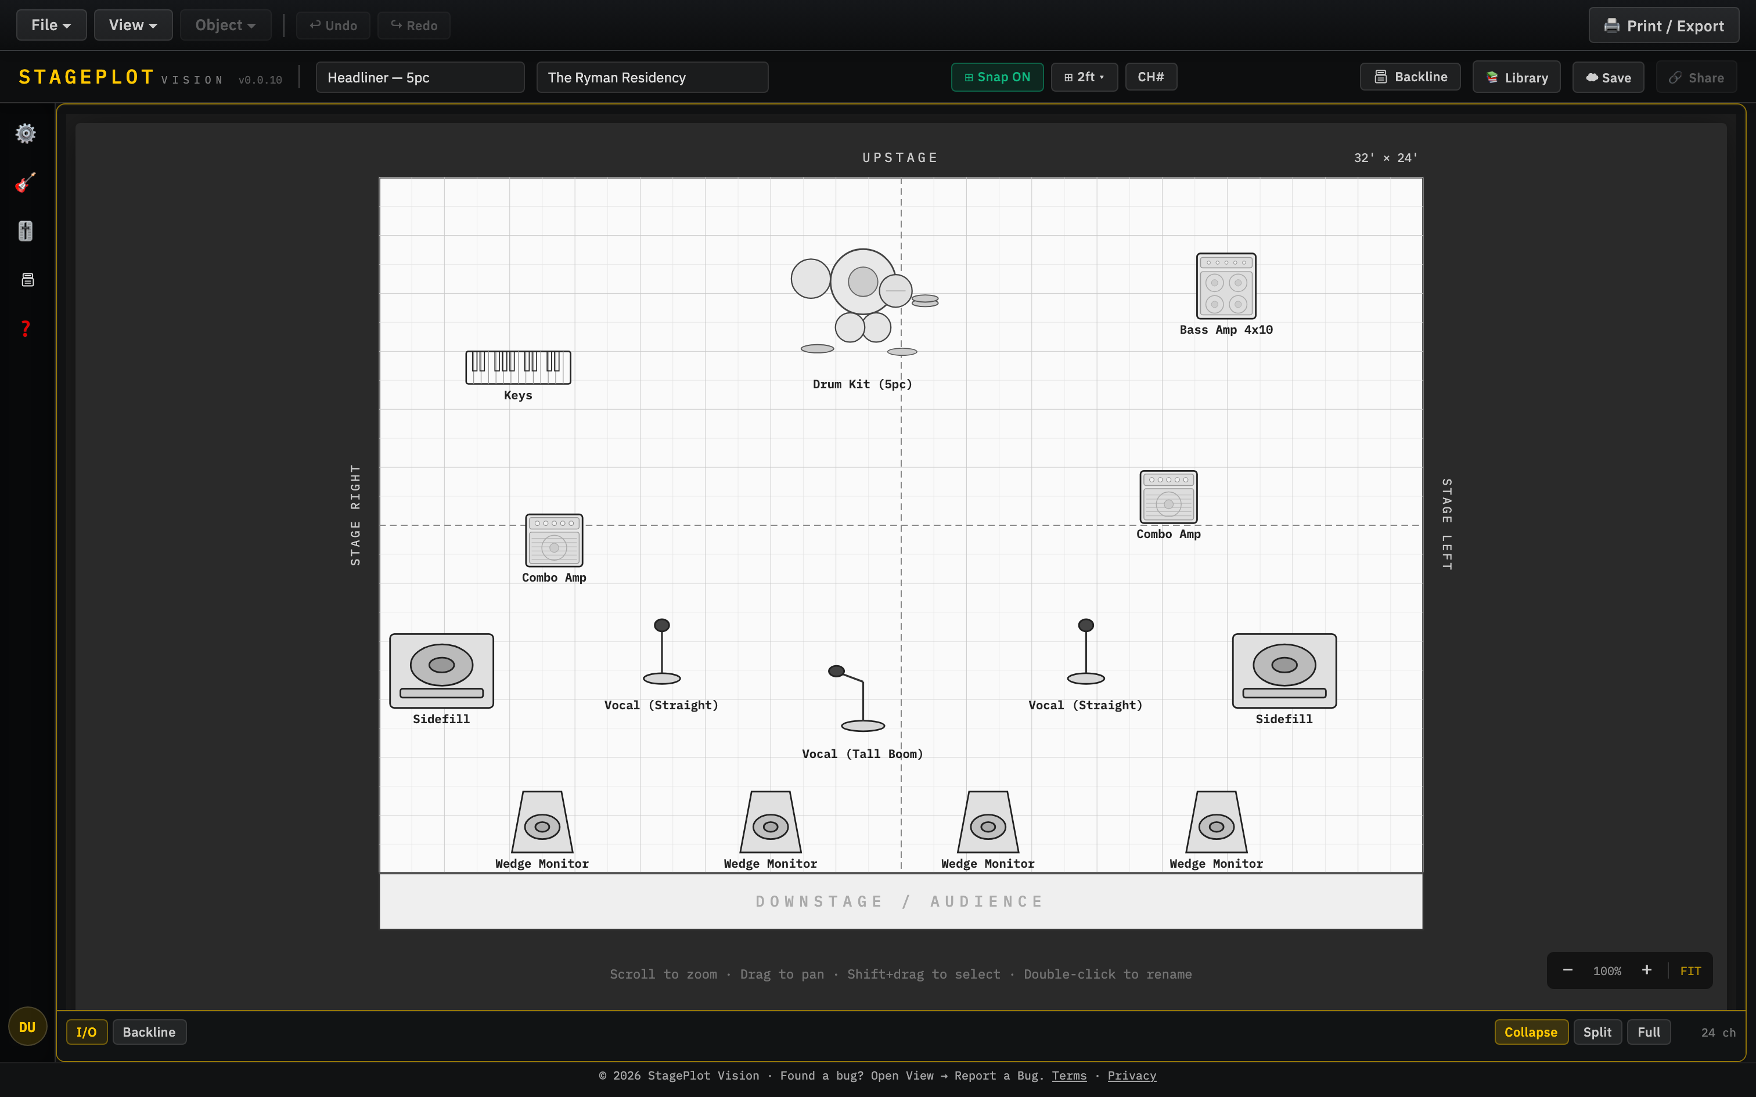Click the 100% zoom level readout
The height and width of the screenshot is (1097, 1756).
pos(1607,970)
